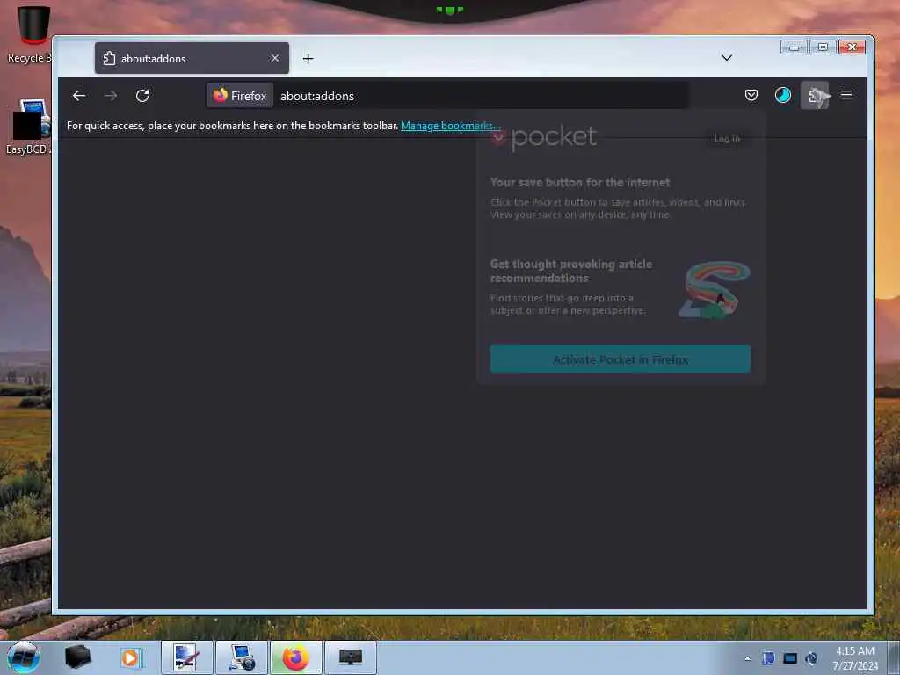Image resolution: width=900 pixels, height=675 pixels.
Task: Click the taskbar clock showing 4:15 AM
Action: point(854,658)
